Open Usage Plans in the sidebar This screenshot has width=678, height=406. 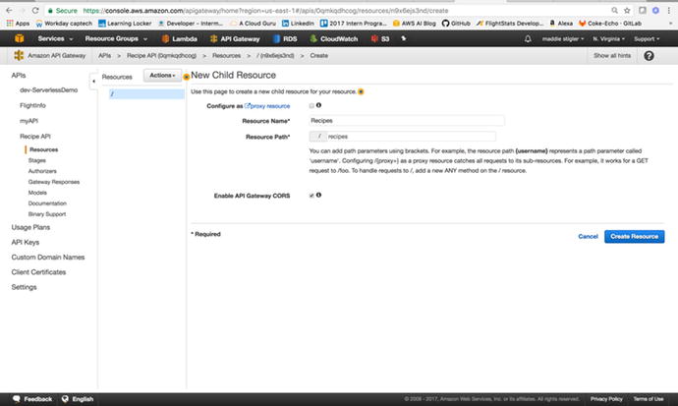[30, 227]
